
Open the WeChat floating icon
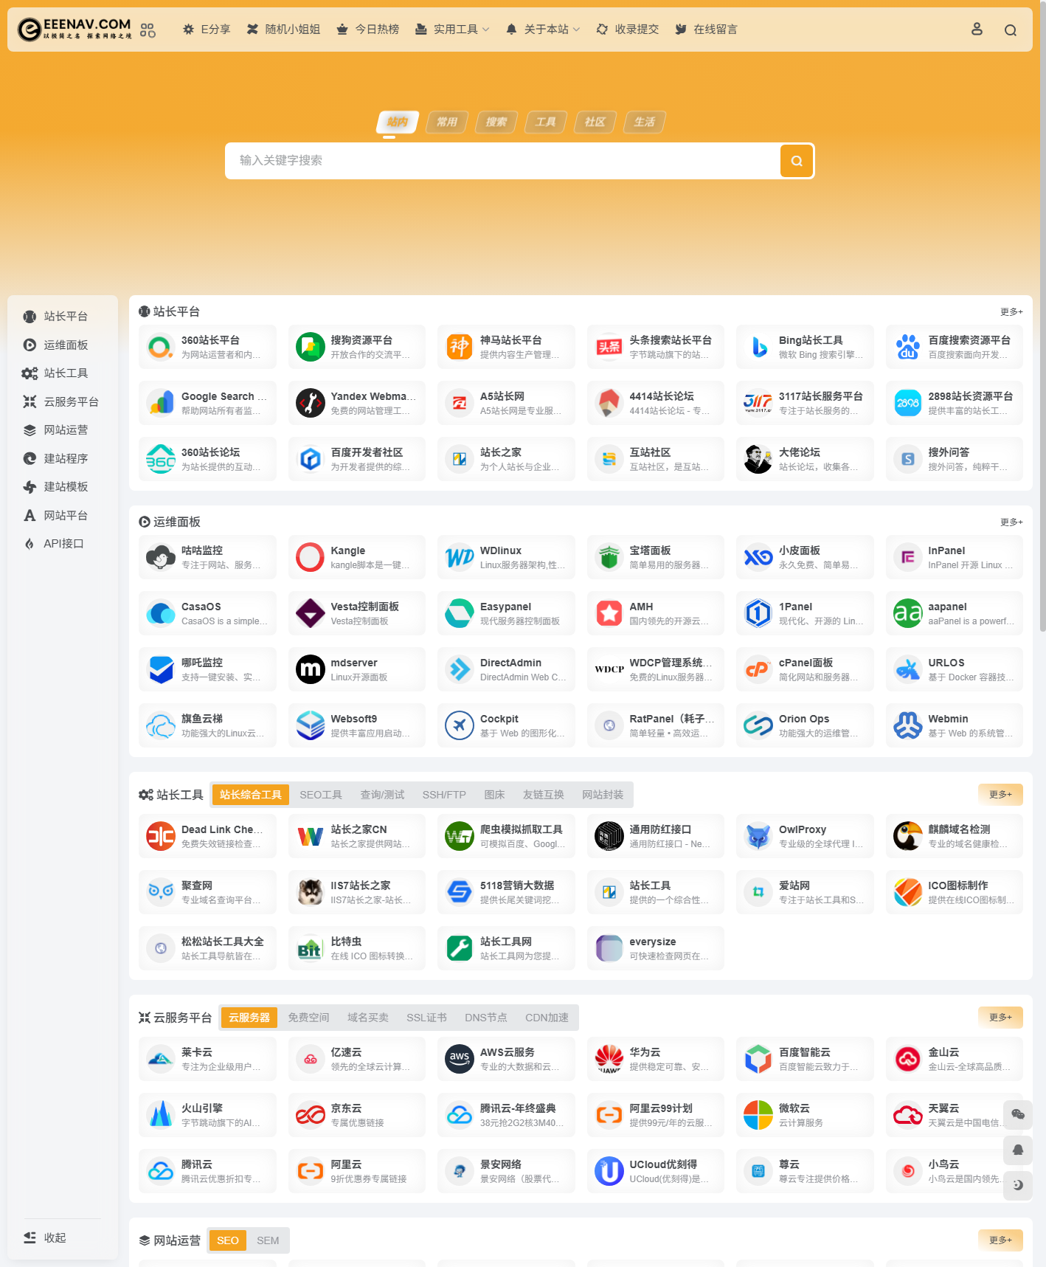point(1017,1114)
